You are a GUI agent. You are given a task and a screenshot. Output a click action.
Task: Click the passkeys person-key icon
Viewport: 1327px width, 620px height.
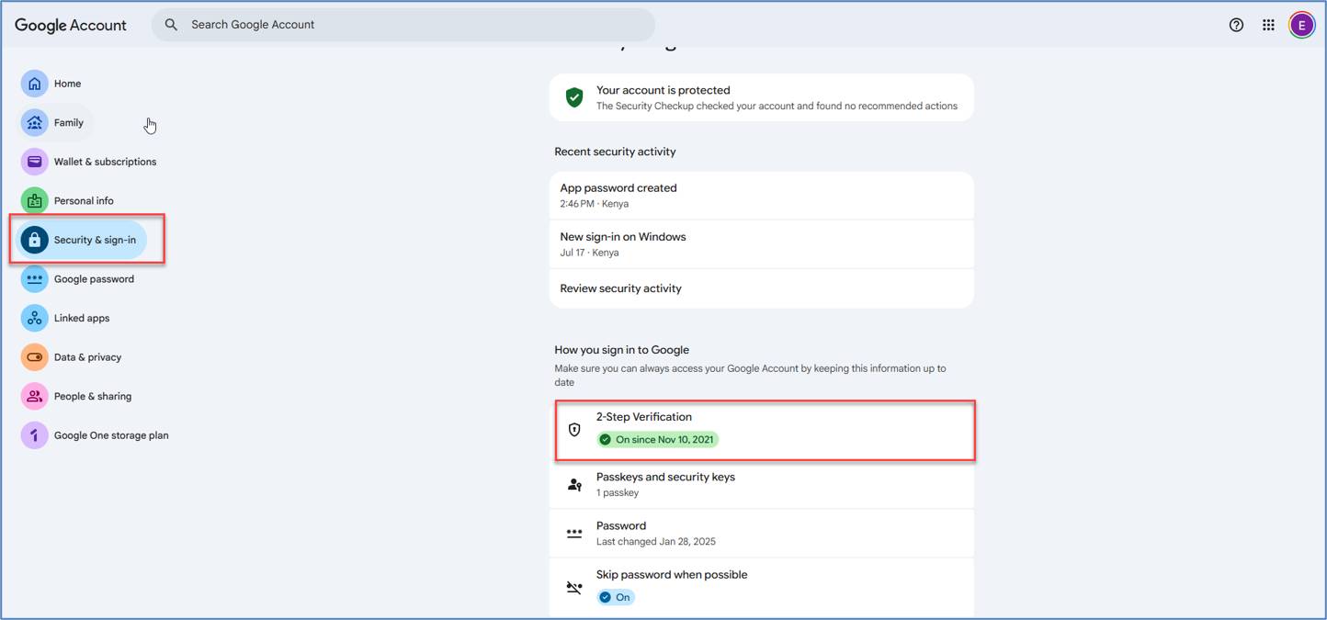click(x=574, y=485)
